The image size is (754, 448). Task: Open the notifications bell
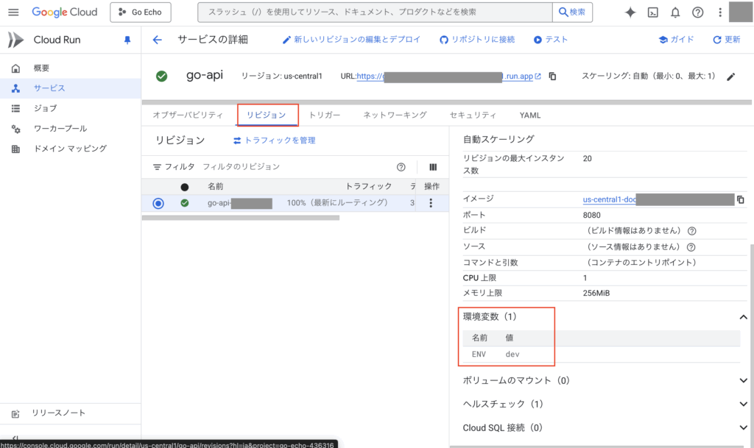675,13
